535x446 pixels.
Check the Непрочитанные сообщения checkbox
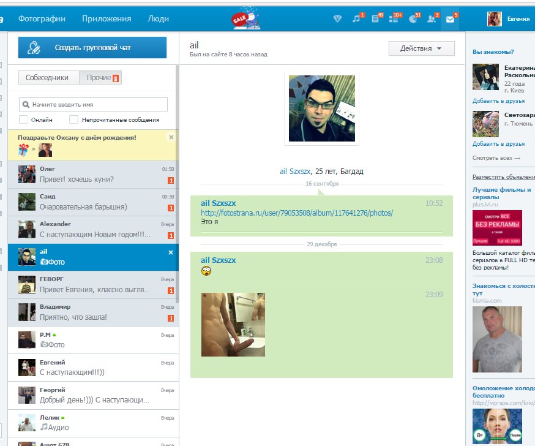[x=74, y=120]
